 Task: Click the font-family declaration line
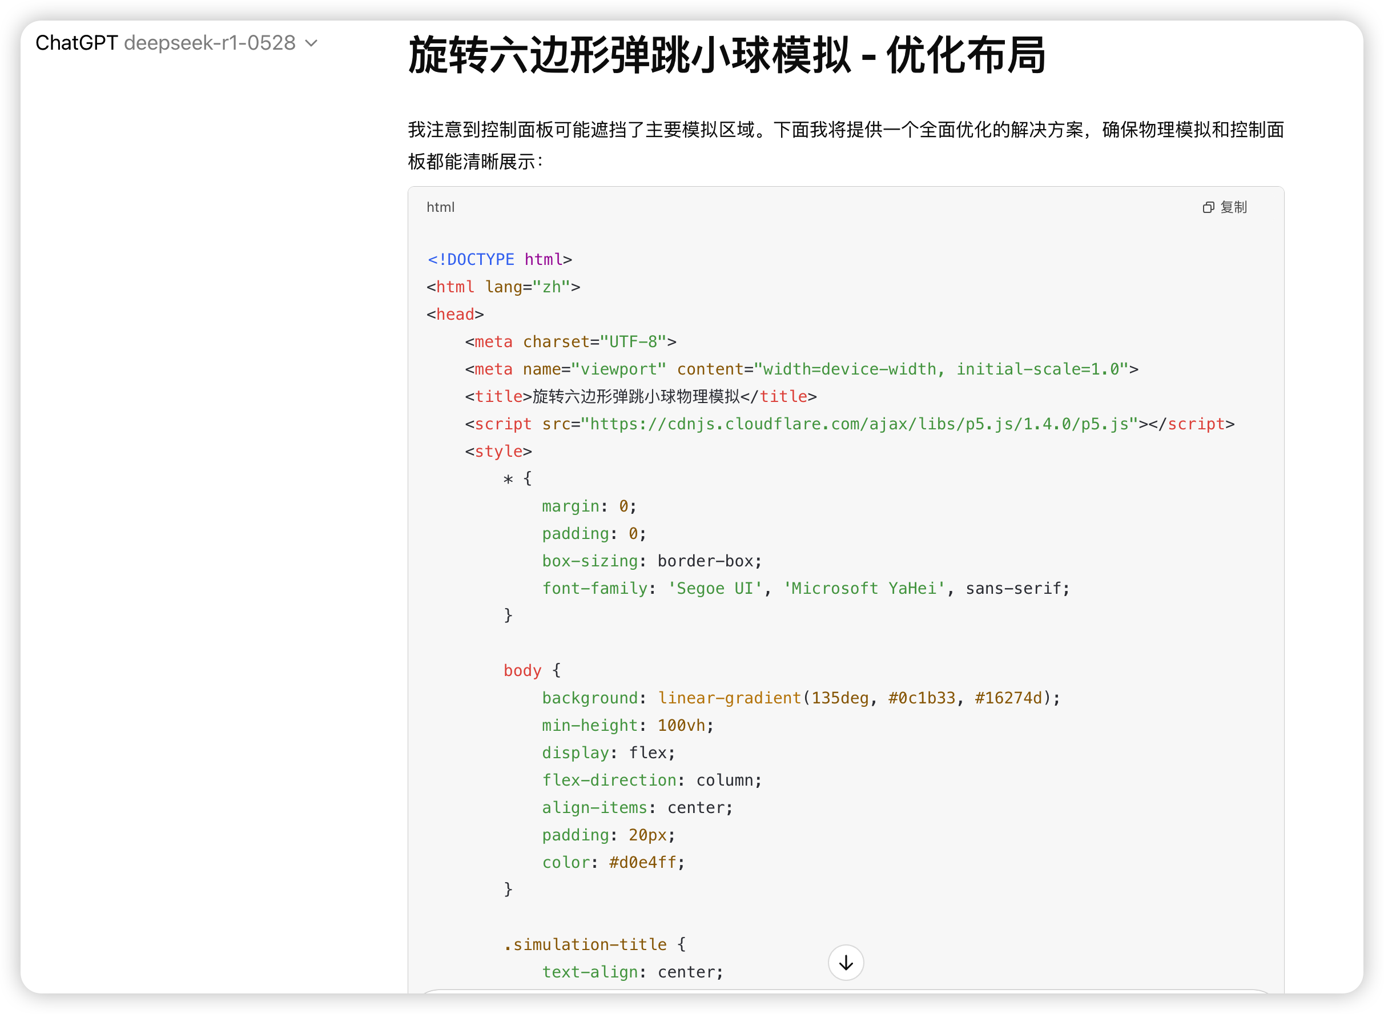pos(805,589)
